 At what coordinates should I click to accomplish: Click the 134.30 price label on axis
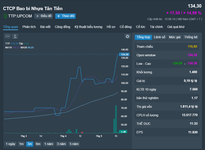124,54
